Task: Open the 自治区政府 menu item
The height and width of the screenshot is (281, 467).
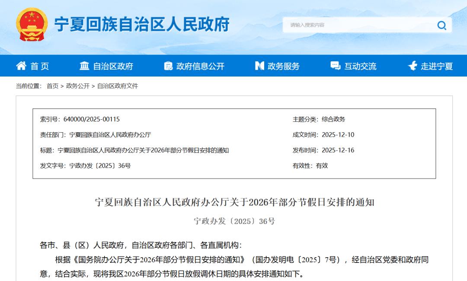Action: (113, 66)
